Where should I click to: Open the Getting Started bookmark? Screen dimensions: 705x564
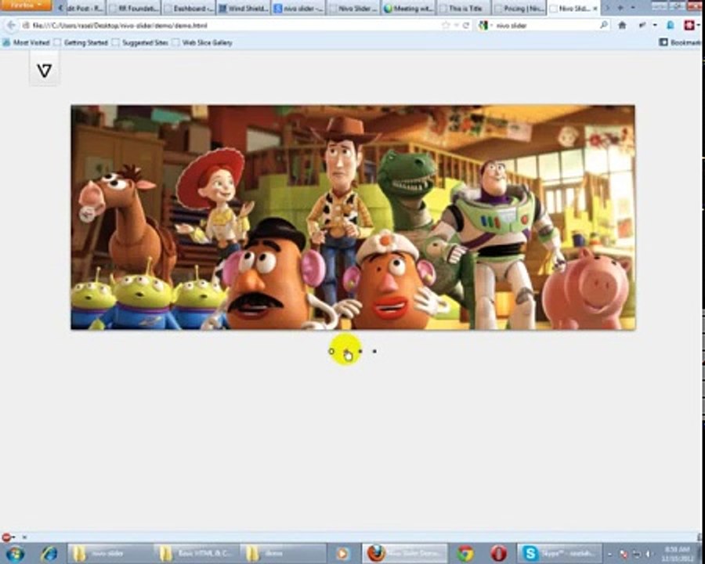click(81, 43)
